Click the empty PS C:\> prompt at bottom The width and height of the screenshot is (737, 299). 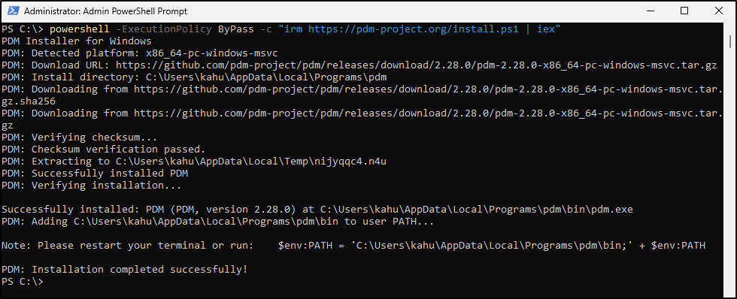pos(22,282)
